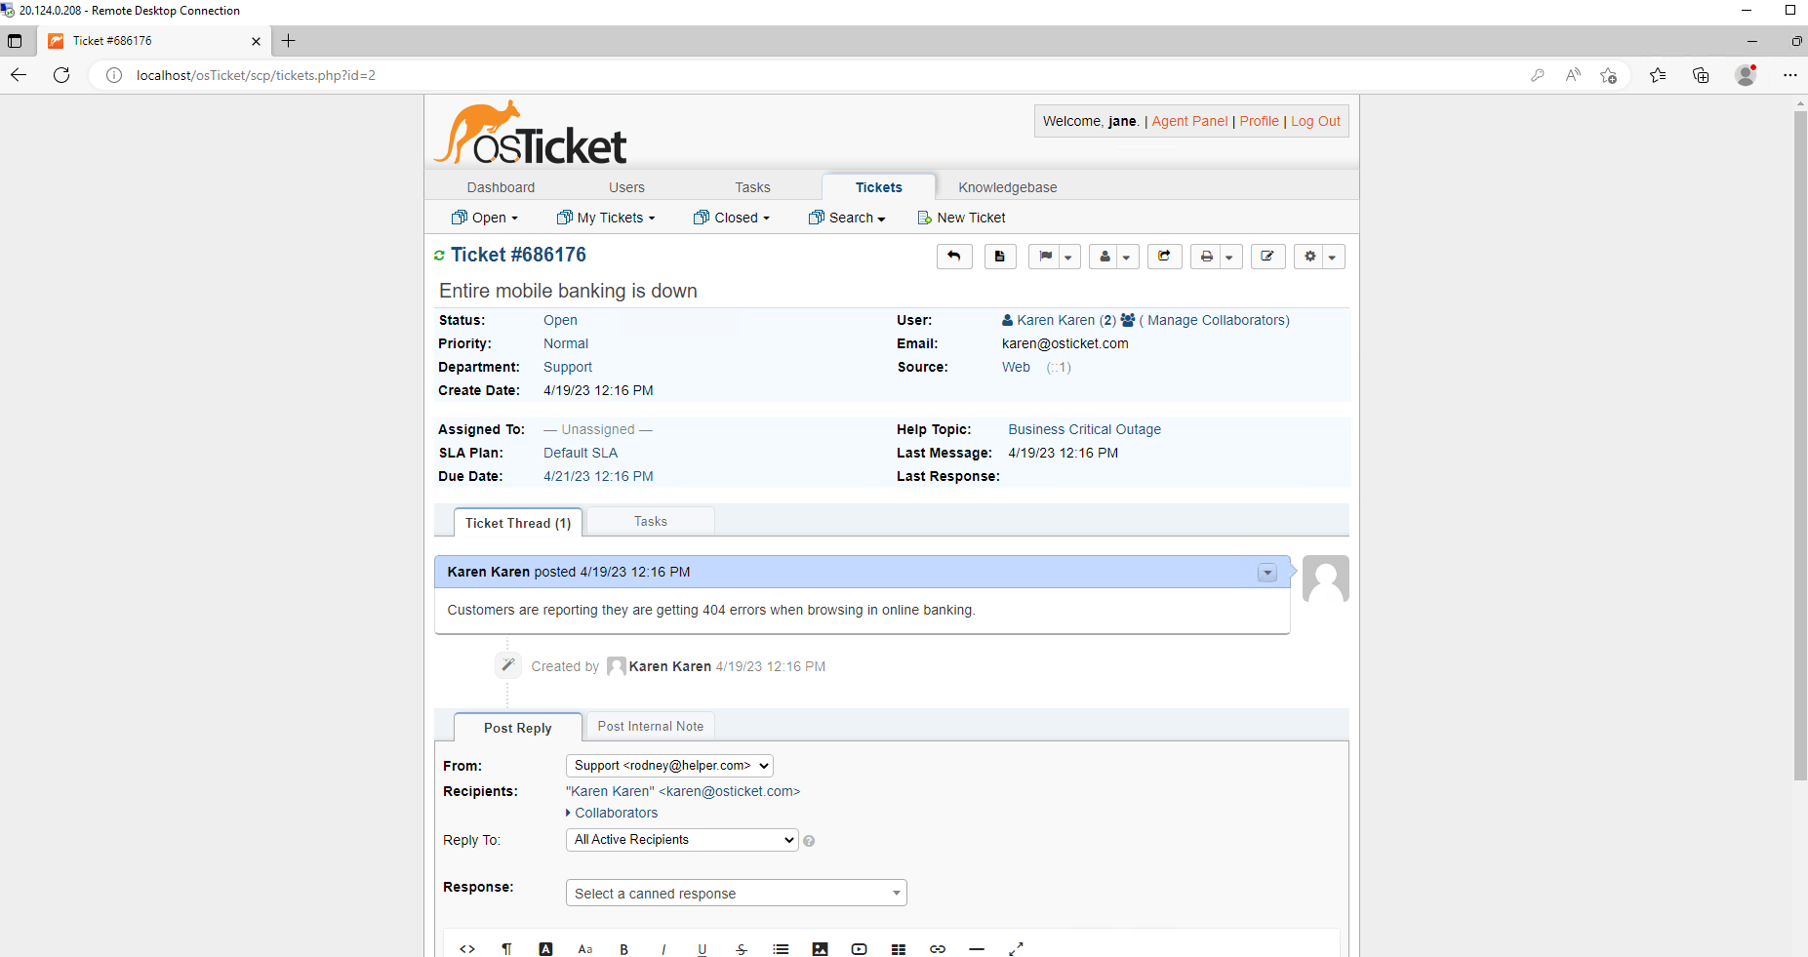Screen dimensions: 1808x957
Task: Insert a hyperlink in reply editor
Action: [x=938, y=949]
